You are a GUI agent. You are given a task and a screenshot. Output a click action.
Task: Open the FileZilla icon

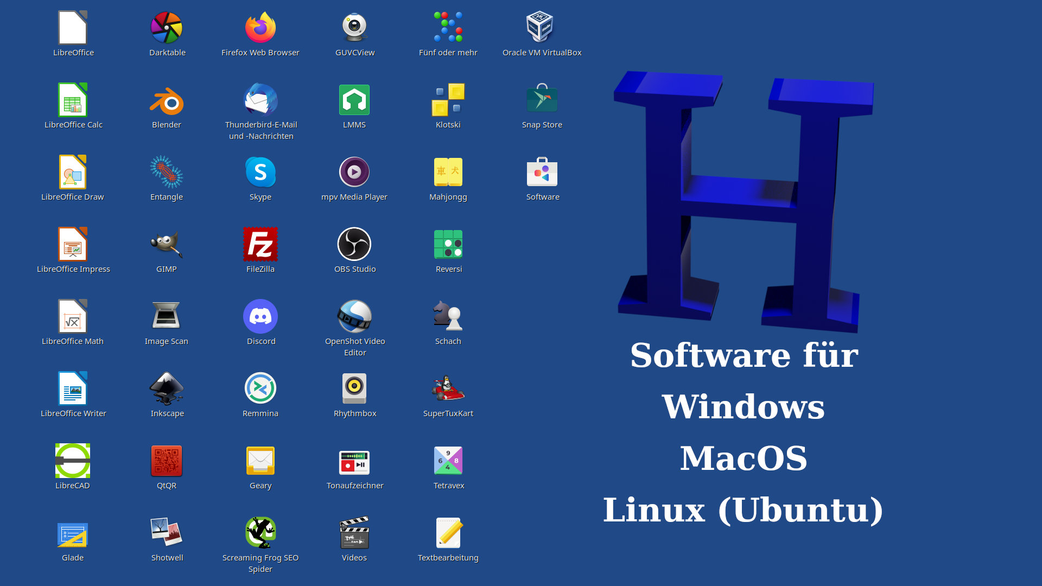260,244
